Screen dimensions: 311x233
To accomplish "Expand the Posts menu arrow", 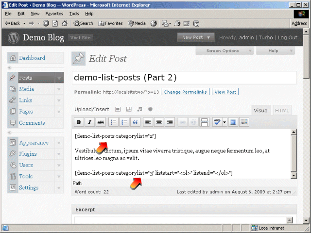I will point(59,78).
